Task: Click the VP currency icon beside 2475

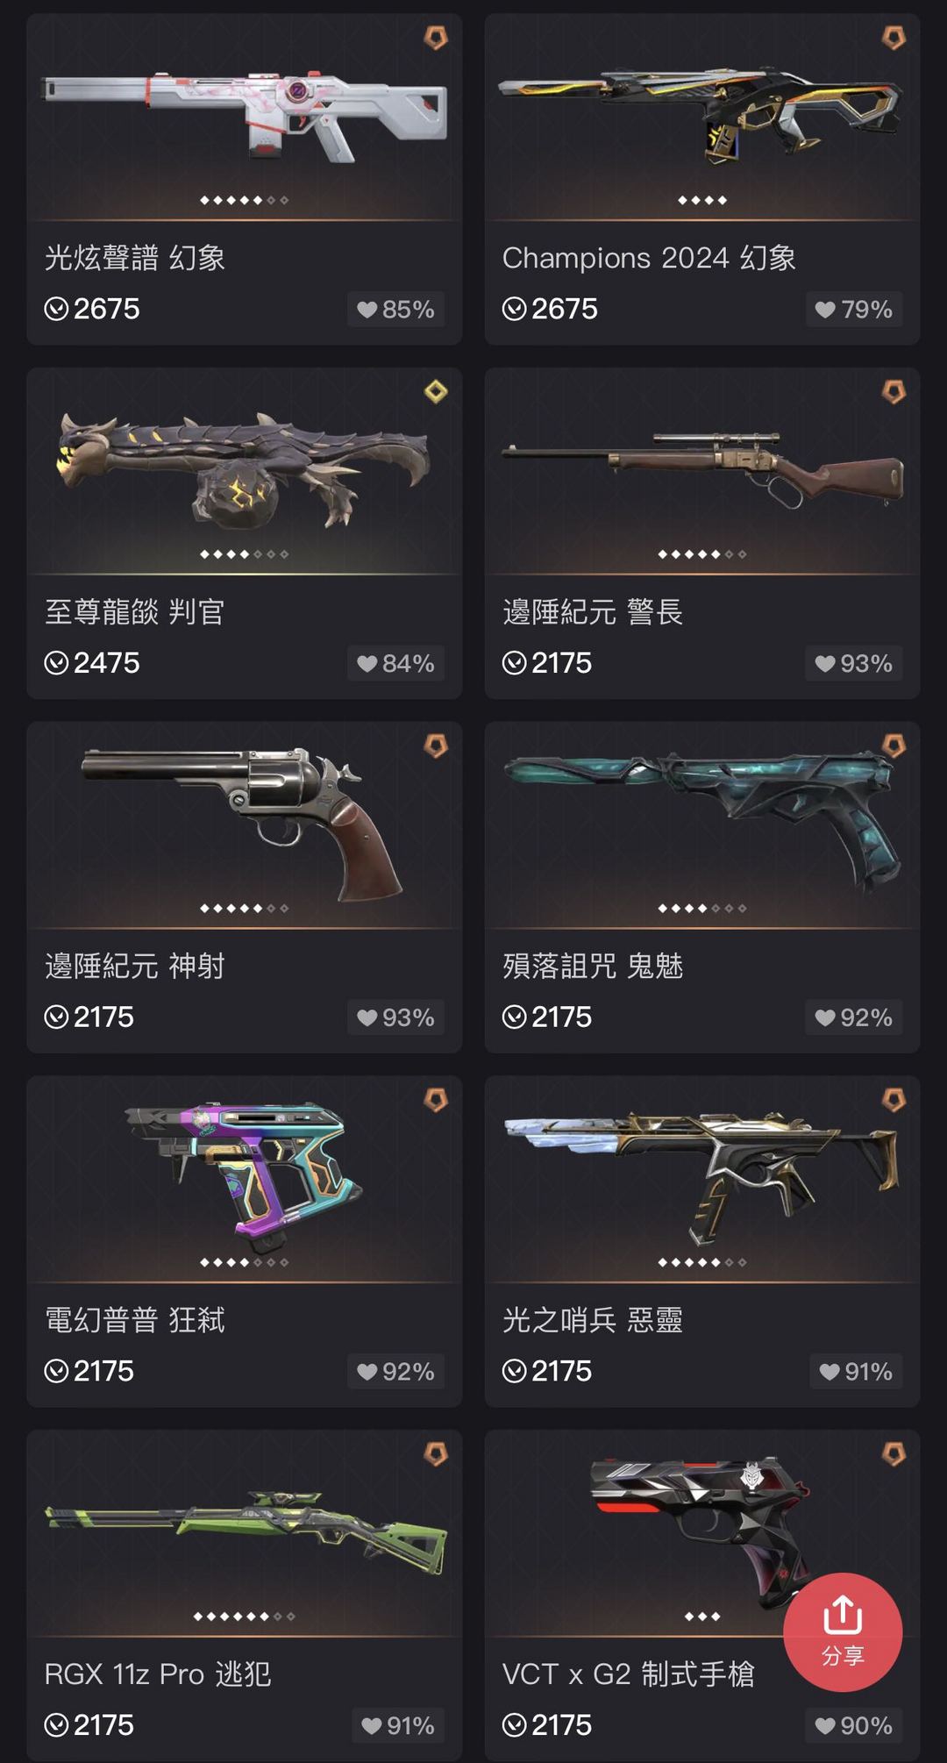Action: (x=56, y=663)
